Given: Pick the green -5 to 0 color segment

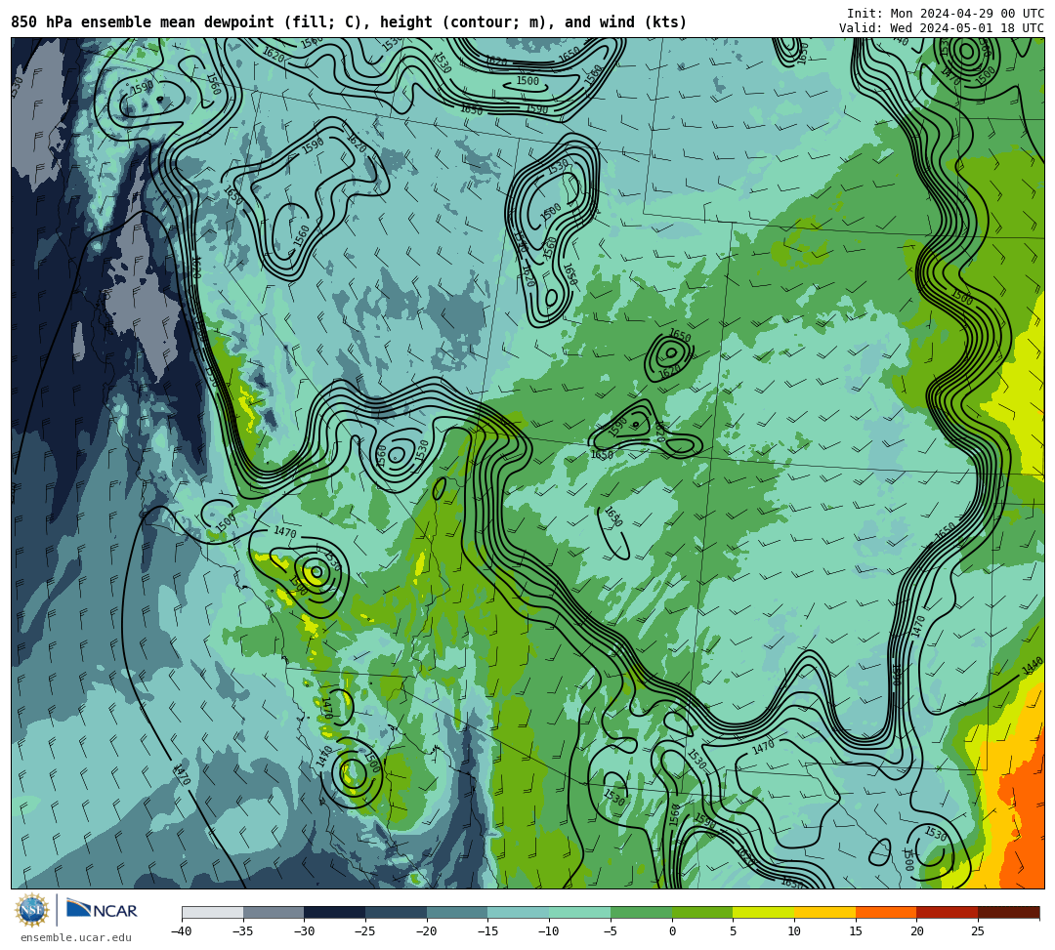Looking at the screenshot, I should (x=641, y=912).
